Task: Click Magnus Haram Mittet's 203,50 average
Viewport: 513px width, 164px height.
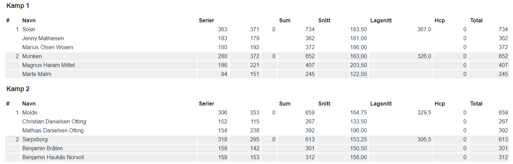Action: (358, 65)
